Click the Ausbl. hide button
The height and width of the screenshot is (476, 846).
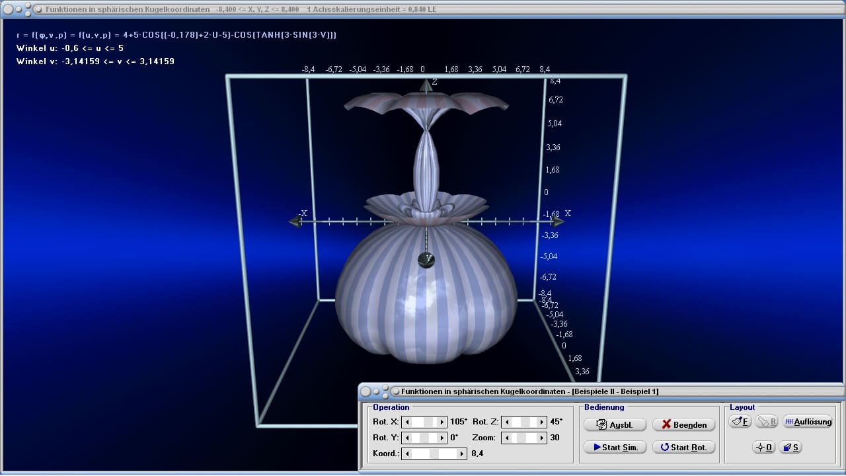(x=615, y=424)
